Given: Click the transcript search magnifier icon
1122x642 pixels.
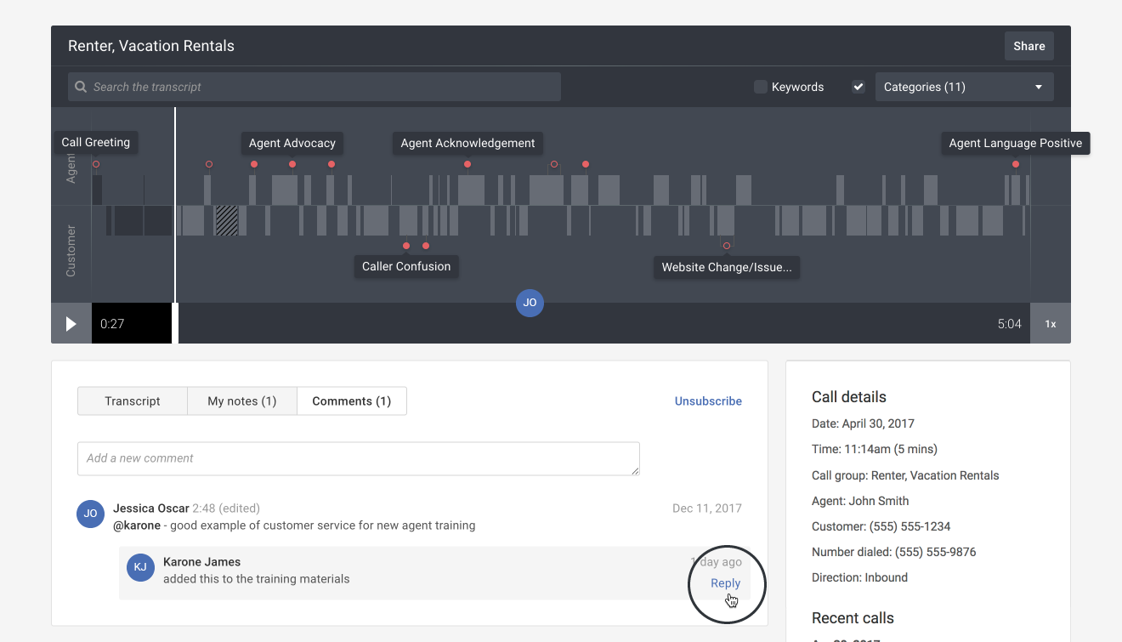Looking at the screenshot, I should point(80,86).
